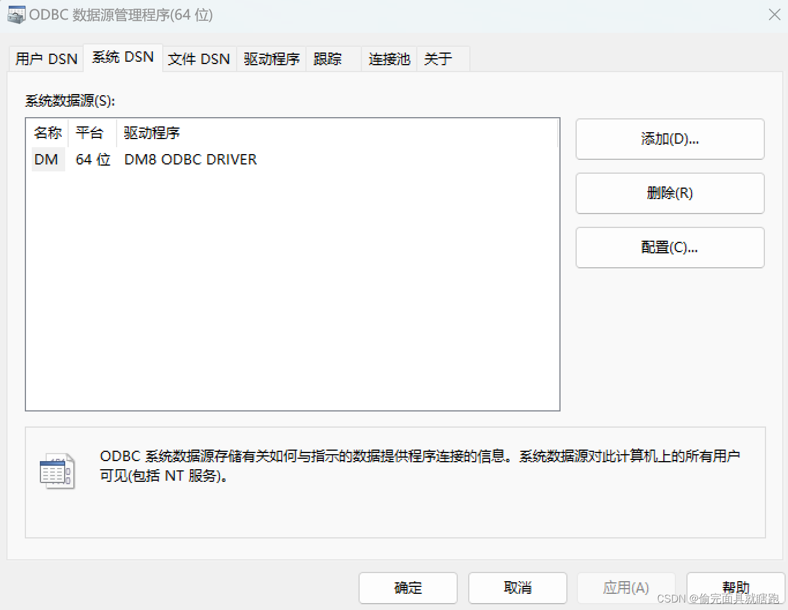Click the 64 位 platform cell
Screen dimensions: 788x610
(93, 159)
